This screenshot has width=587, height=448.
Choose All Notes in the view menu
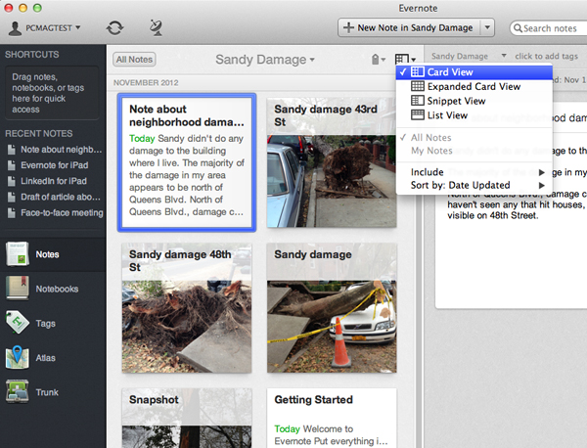(x=474, y=137)
